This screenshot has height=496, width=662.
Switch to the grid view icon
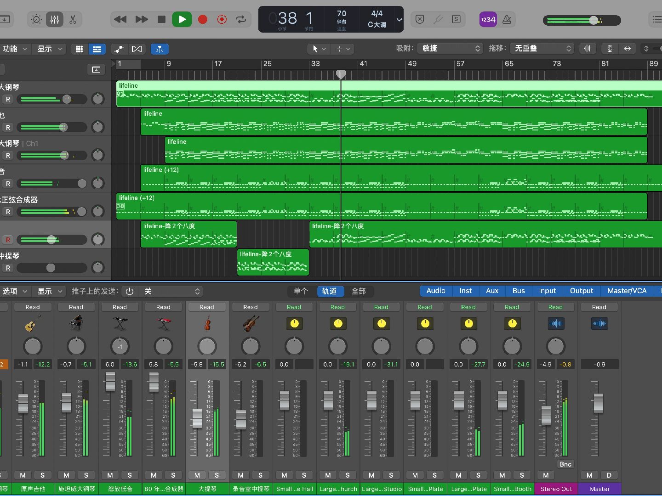click(x=80, y=49)
